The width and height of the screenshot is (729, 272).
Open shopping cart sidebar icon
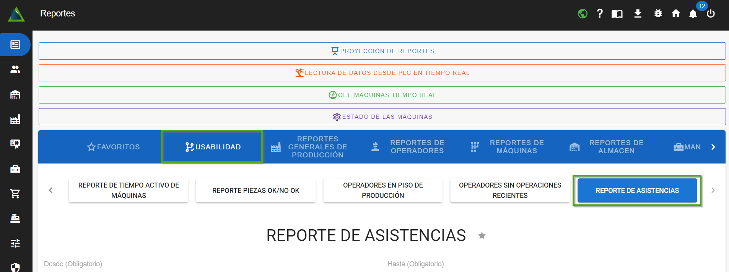15,194
